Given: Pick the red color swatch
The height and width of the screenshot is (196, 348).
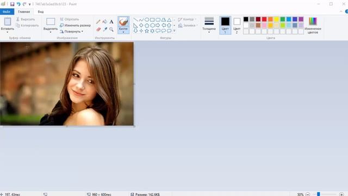Looking at the screenshot, I should pyautogui.click(x=264, y=20).
